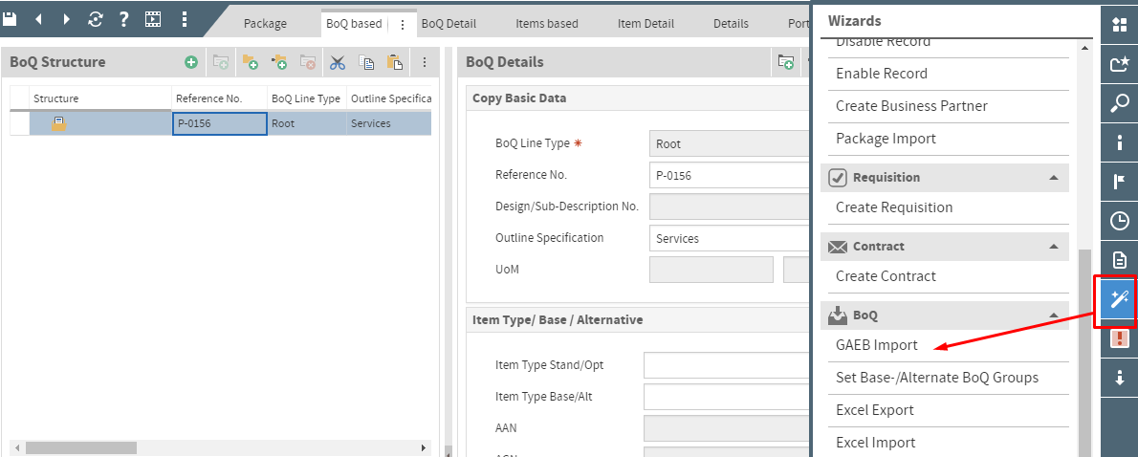Open the sidebar document icon
Viewport: 1138px width, 457px height.
[1119, 260]
